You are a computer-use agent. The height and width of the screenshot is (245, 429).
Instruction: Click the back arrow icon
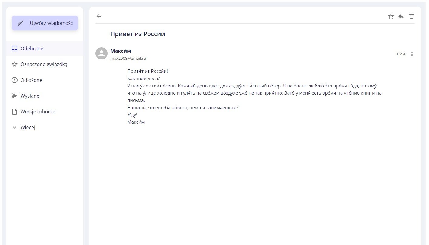point(99,16)
